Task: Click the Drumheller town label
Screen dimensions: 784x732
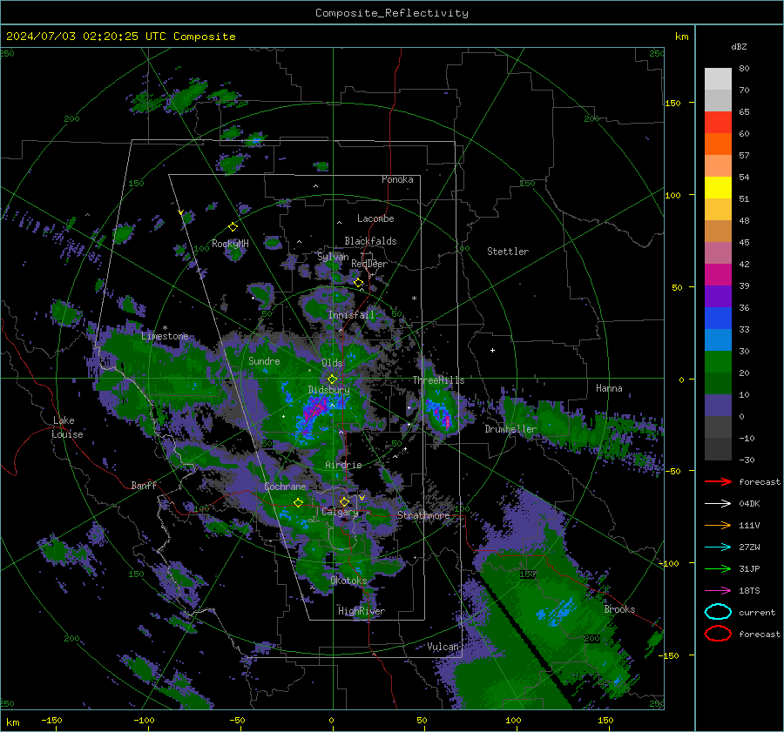Action: [510, 429]
